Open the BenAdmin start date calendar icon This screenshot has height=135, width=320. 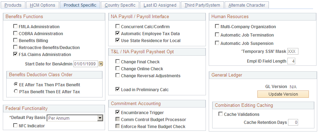(101, 64)
